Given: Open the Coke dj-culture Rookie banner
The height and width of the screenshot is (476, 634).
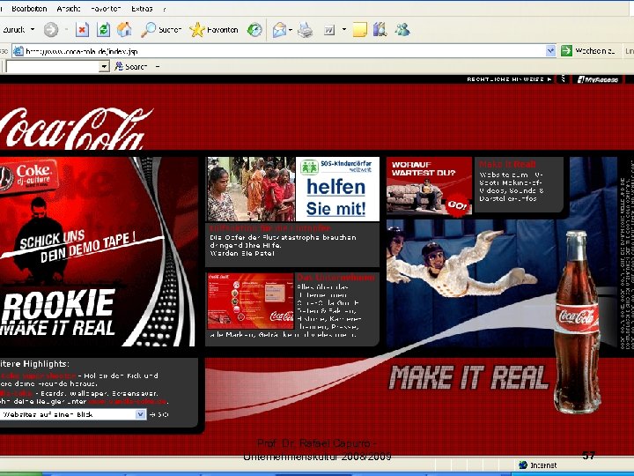Looking at the screenshot, I should [x=99, y=251].
